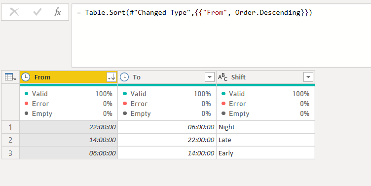The height and width of the screenshot is (186, 371).
Task: Select row number 3
Action: (10, 153)
